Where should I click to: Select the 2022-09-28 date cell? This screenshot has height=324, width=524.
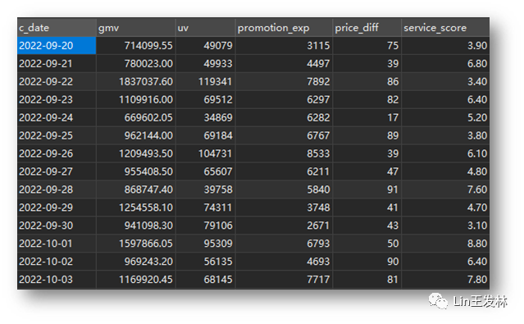[57, 189]
